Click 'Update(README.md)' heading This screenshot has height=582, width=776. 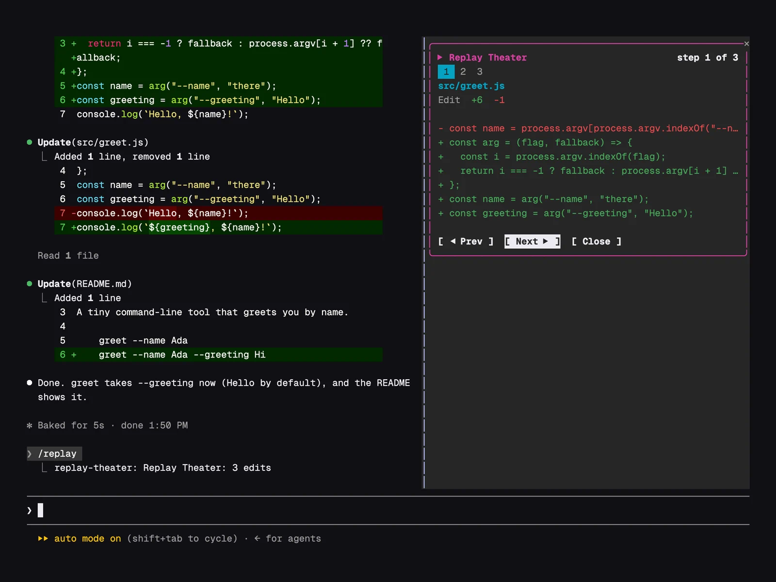click(85, 284)
